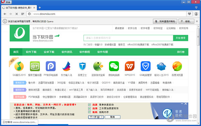Open the 最新更新 link

point(120,28)
